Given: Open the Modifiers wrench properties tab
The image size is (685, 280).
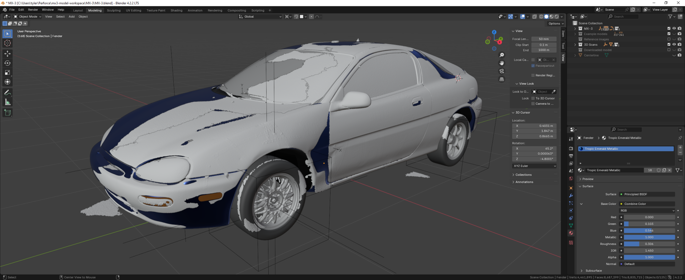Looking at the screenshot, I should [571, 196].
